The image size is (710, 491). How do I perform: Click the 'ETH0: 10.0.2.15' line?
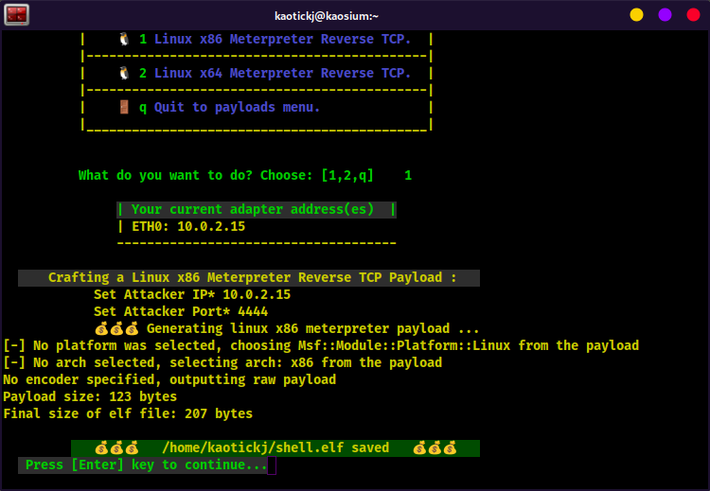(x=188, y=226)
